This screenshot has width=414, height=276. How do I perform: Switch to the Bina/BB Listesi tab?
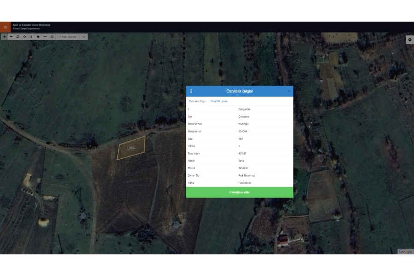tap(219, 101)
